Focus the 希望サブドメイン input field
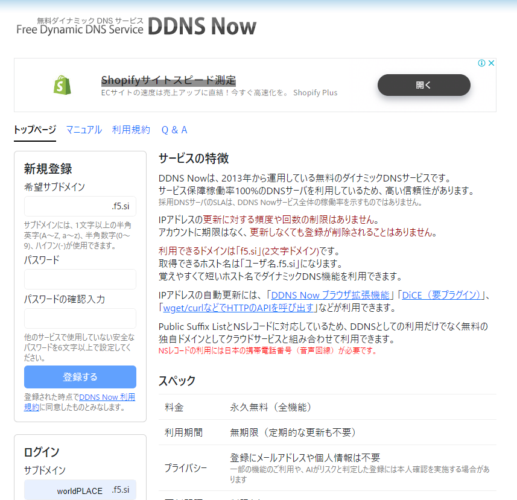 point(80,206)
